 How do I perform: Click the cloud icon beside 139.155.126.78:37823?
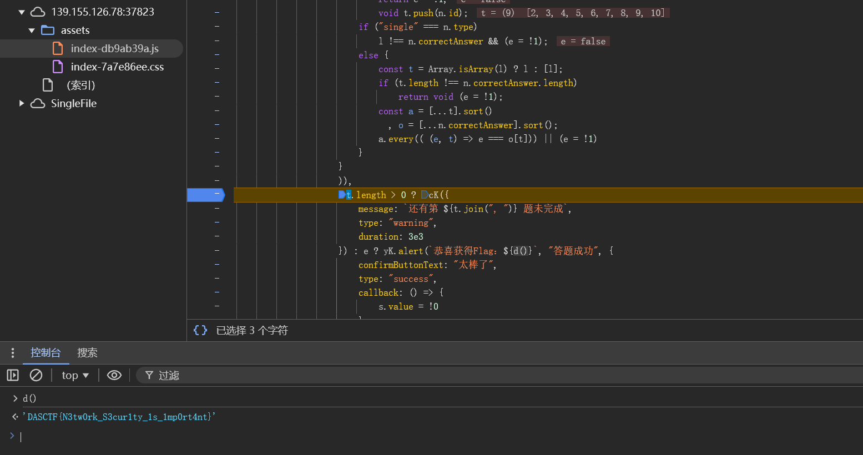pyautogui.click(x=38, y=12)
